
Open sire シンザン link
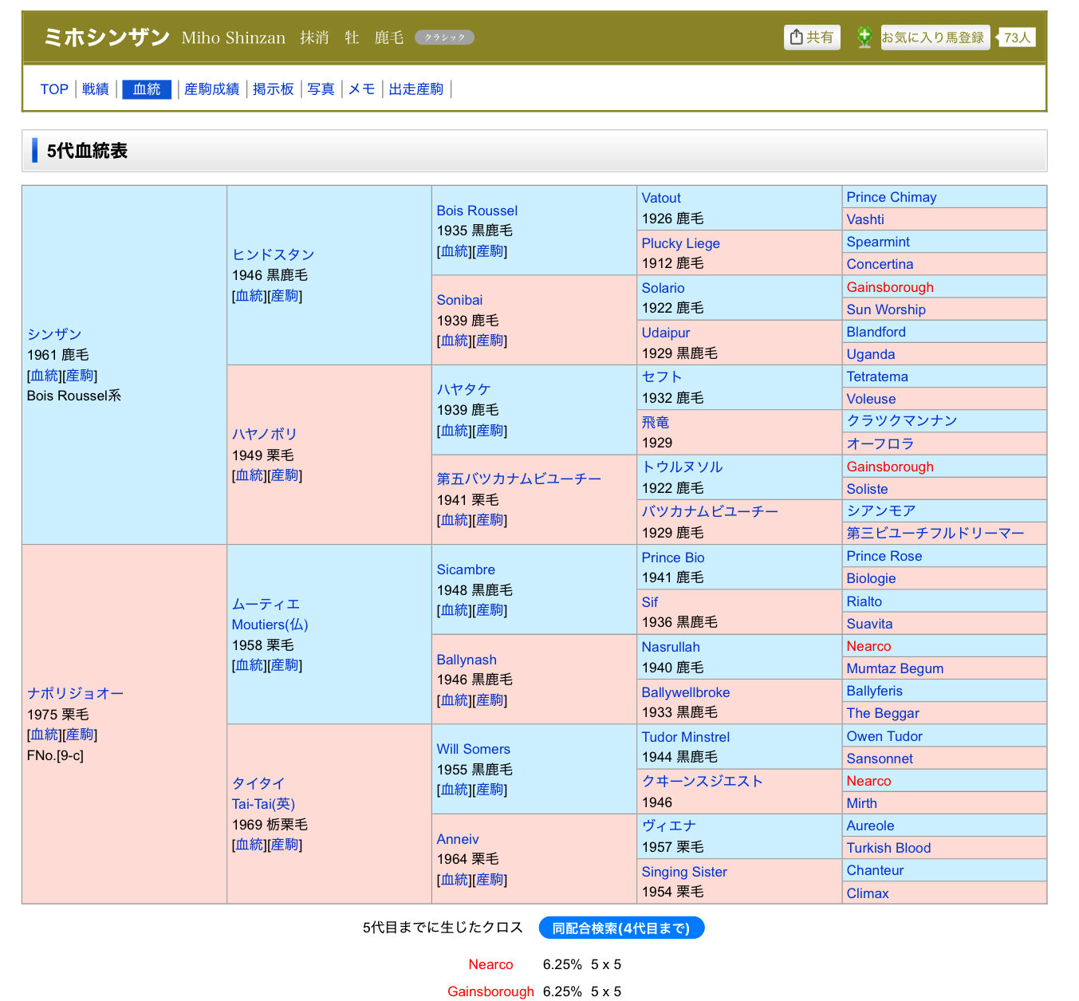click(x=54, y=334)
